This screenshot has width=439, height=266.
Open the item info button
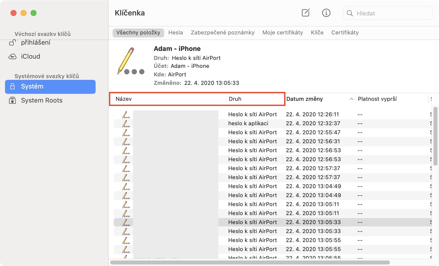pyautogui.click(x=326, y=13)
